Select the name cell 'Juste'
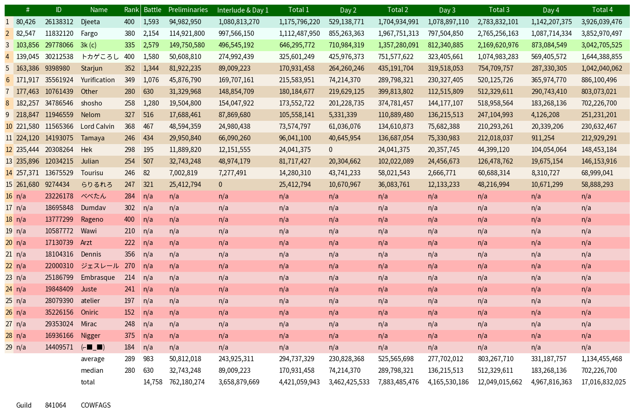This screenshot has width=634, height=416. click(x=89, y=289)
